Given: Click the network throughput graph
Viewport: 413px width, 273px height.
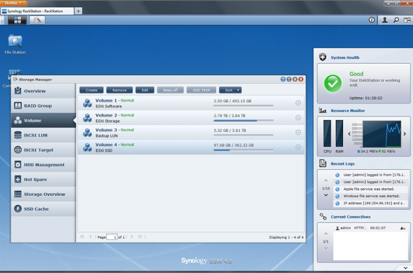Looking at the screenshot, I should point(382,134).
